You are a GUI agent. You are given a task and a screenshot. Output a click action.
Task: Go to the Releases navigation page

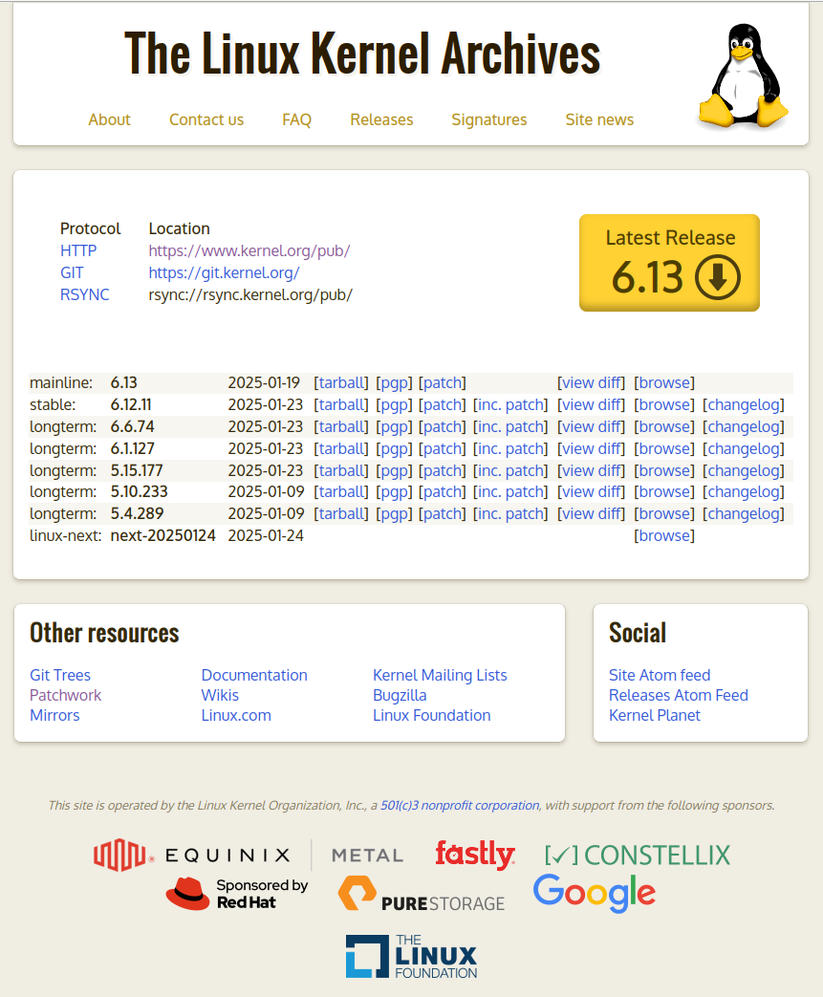[381, 119]
